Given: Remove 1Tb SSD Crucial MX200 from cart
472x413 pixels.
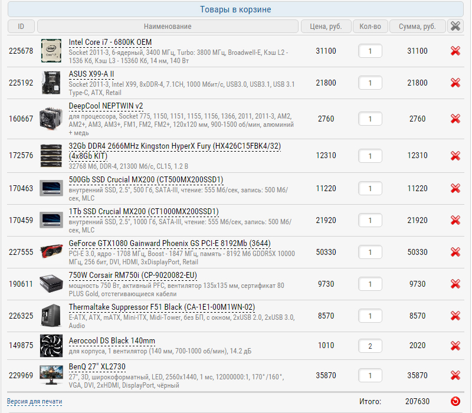Looking at the screenshot, I should [x=455, y=220].
